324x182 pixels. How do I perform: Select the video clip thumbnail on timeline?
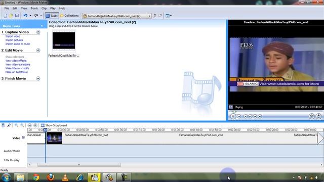click(x=54, y=138)
